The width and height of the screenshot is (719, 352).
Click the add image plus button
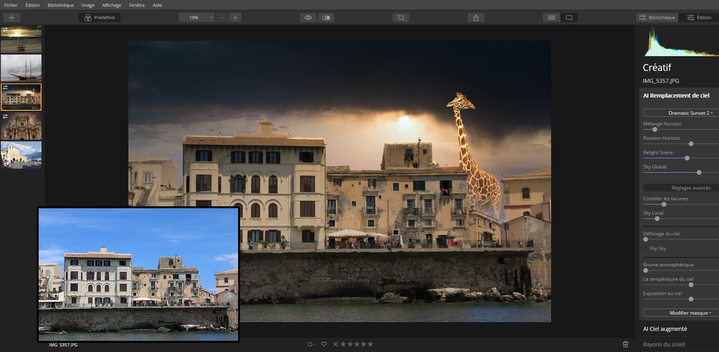12,18
